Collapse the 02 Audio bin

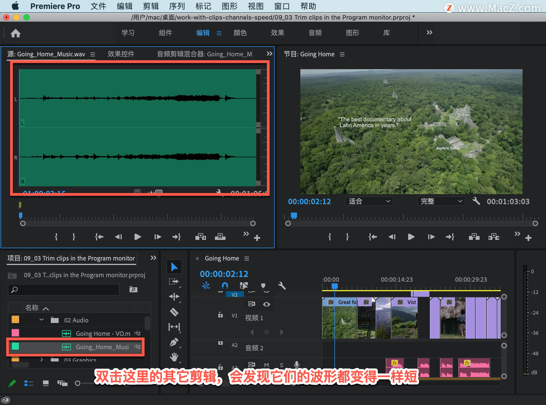42,320
